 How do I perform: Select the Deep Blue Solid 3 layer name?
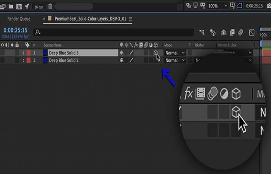(63, 53)
